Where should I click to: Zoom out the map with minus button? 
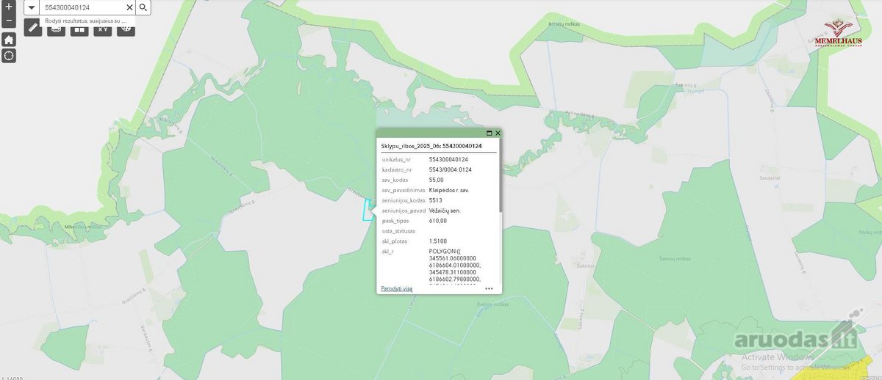[x=8, y=20]
